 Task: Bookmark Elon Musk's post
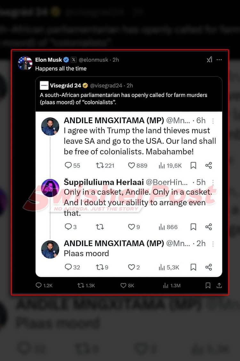click(x=208, y=285)
